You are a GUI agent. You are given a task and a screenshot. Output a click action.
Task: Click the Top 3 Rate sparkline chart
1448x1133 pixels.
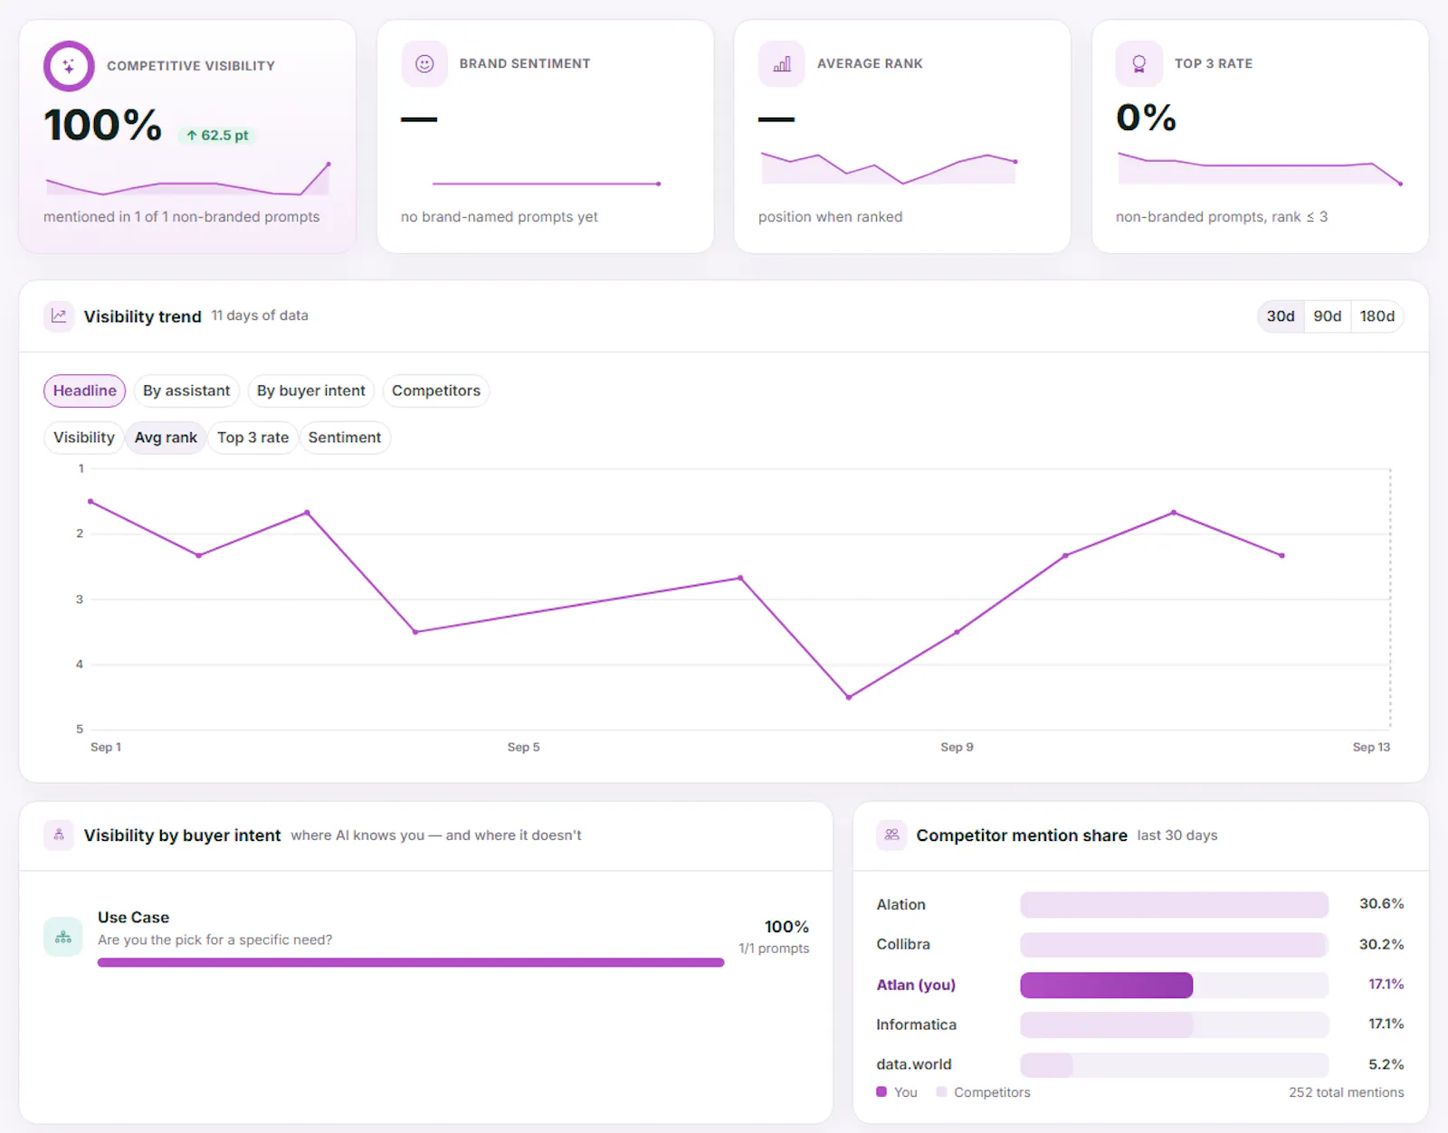(1260, 168)
